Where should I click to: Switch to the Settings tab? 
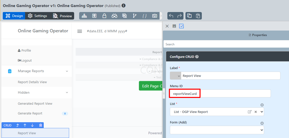coord(37,16)
